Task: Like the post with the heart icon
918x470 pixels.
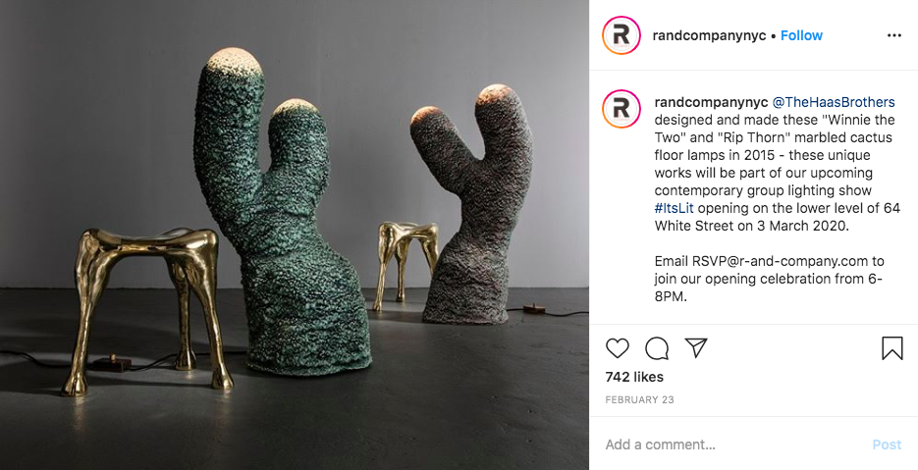Action: [x=618, y=348]
